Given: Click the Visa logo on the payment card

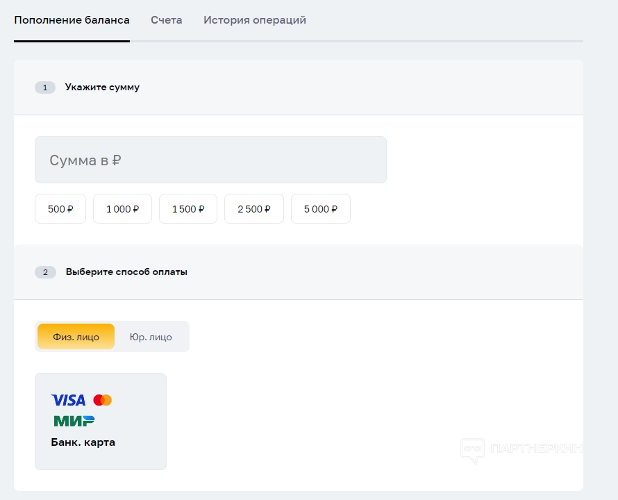Looking at the screenshot, I should point(68,400).
